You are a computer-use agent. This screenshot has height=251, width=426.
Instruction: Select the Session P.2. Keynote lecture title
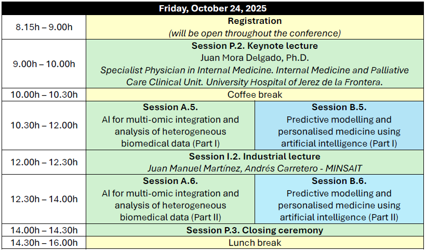(x=255, y=46)
